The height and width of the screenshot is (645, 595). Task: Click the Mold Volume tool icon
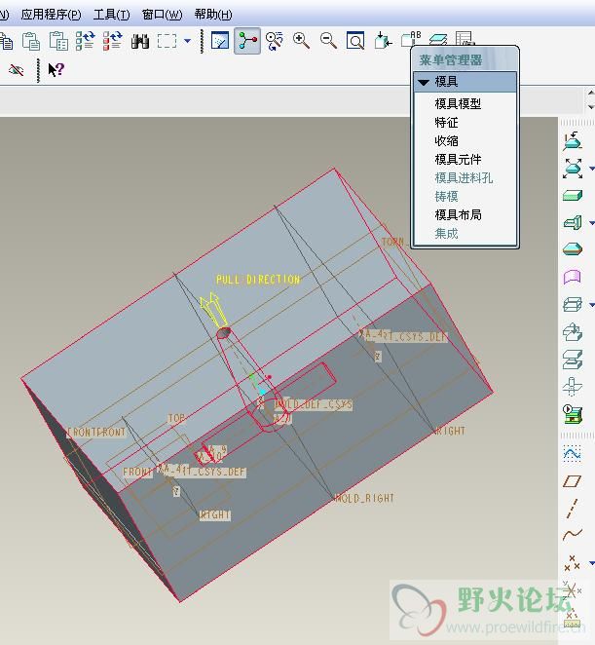pos(573,222)
